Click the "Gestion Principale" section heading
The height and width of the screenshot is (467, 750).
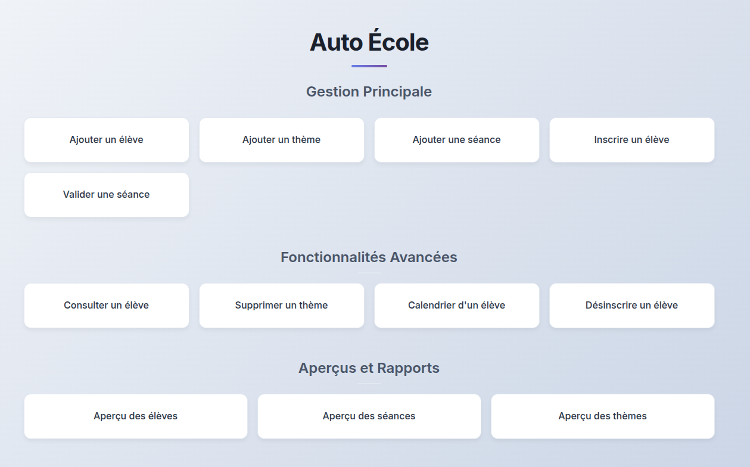pyautogui.click(x=369, y=92)
